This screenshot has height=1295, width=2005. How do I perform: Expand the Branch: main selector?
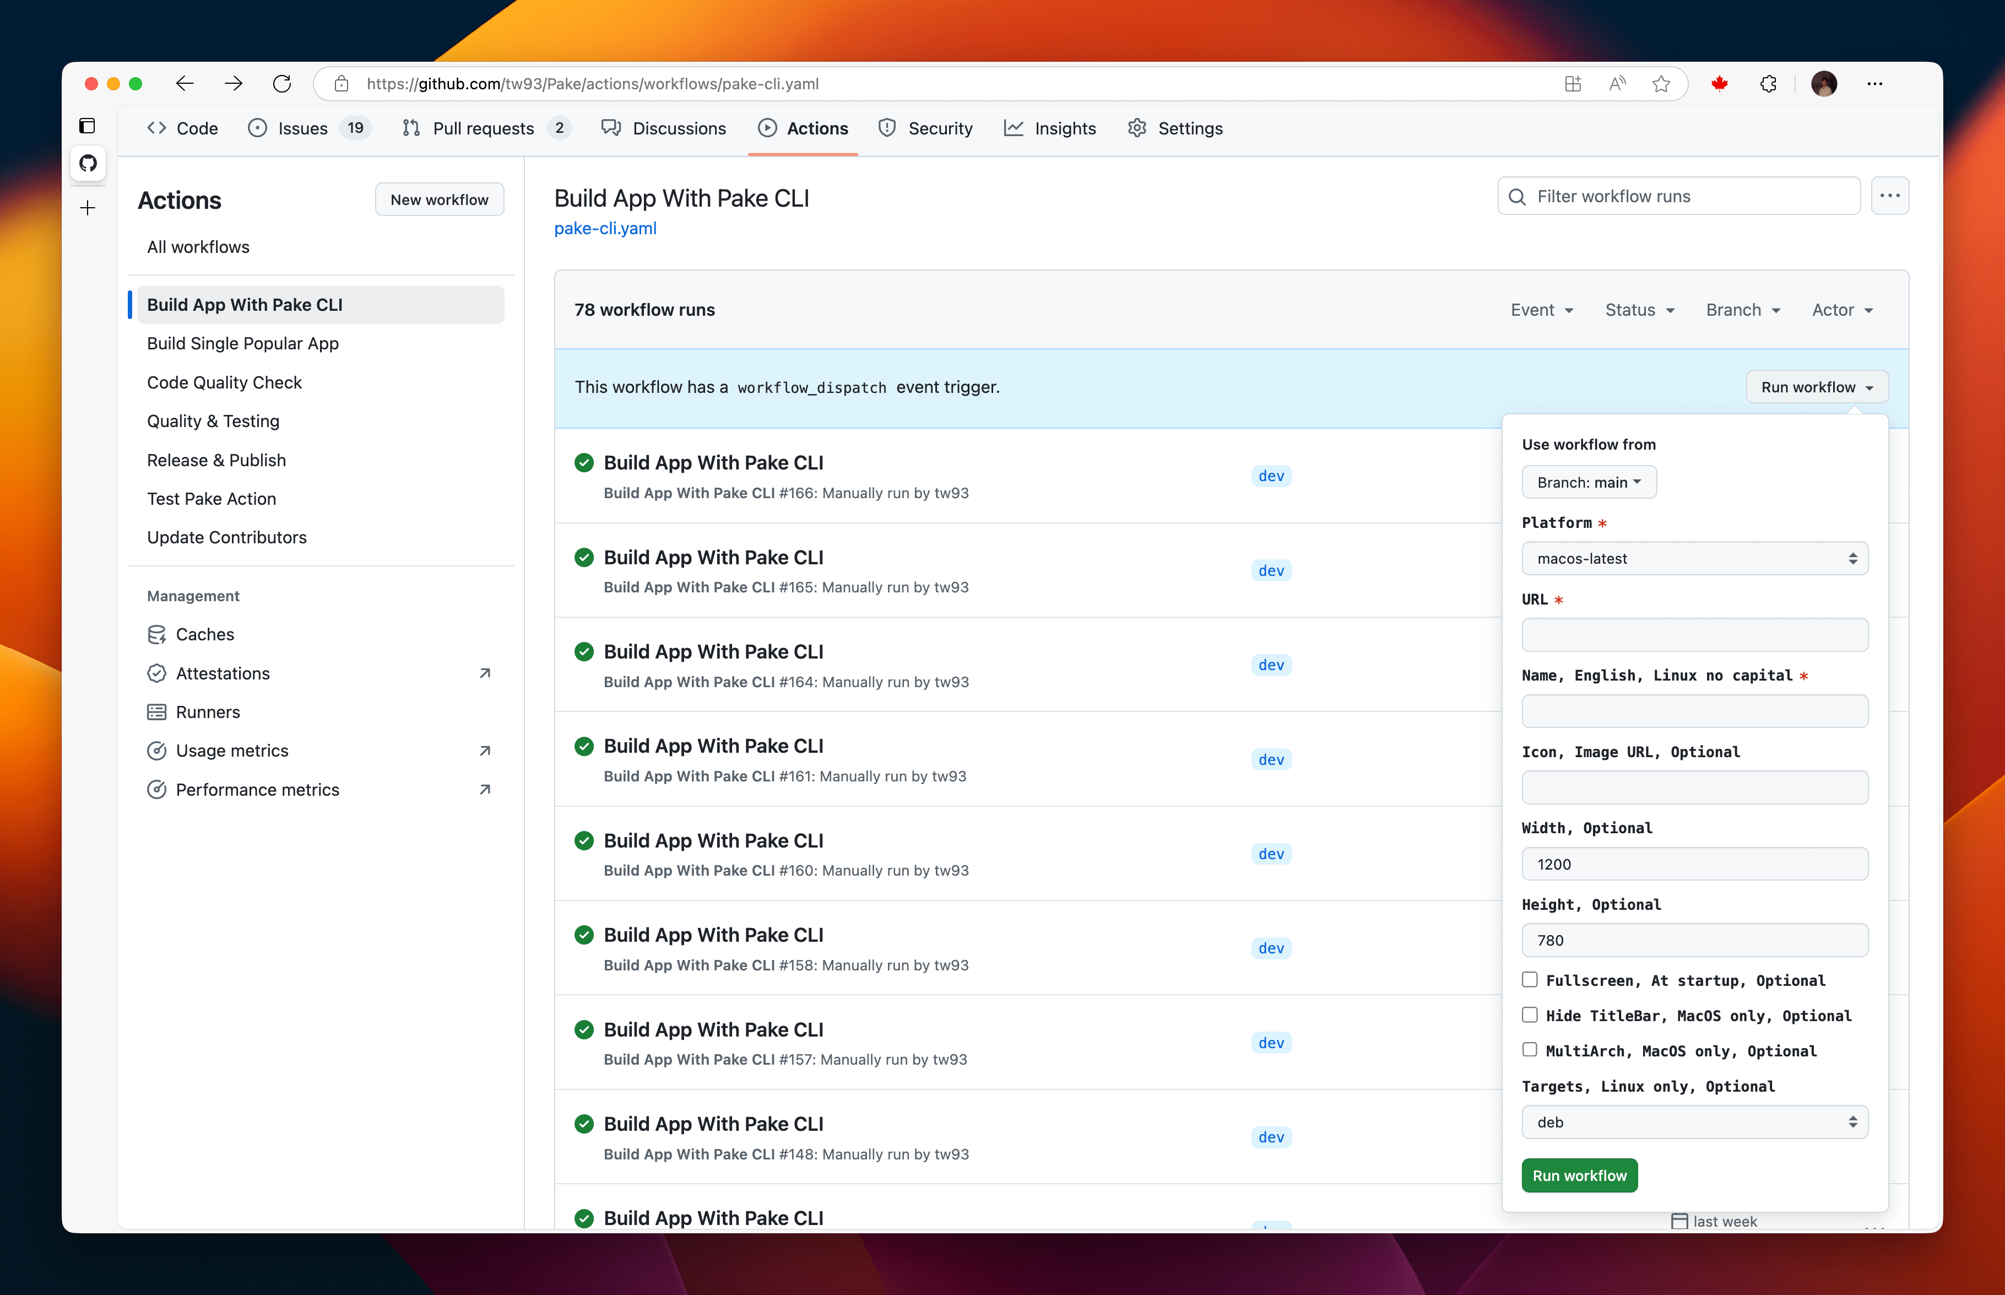click(1588, 483)
